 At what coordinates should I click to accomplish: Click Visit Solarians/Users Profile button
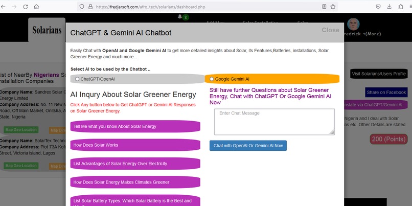click(379, 74)
